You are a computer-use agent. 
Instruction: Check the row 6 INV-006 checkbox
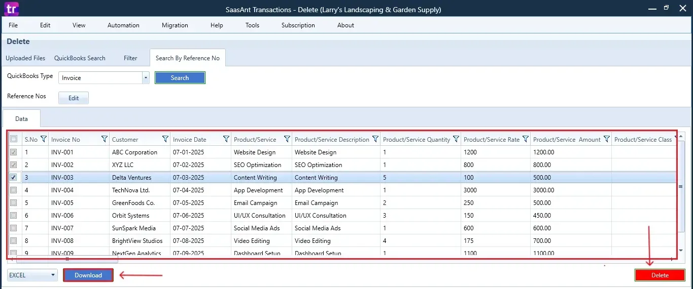point(14,215)
